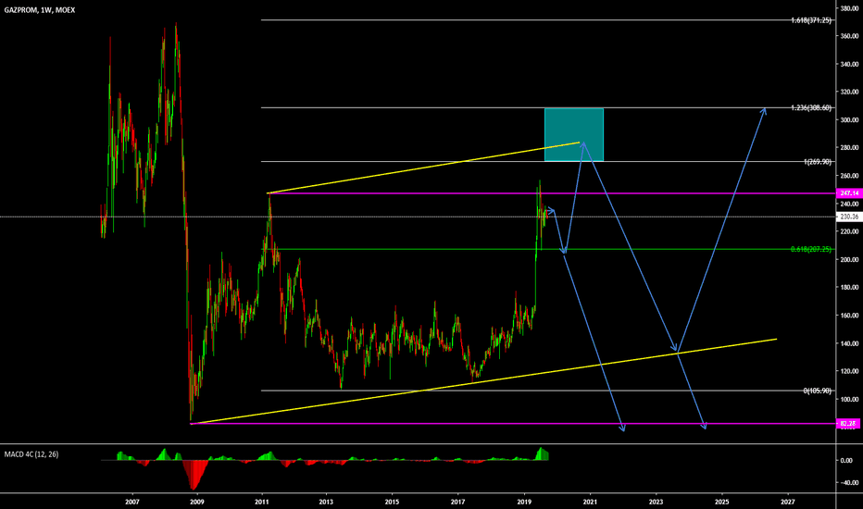The image size is (863, 509).
Task: Click 200.00 on the price axis
Action: click(x=850, y=260)
